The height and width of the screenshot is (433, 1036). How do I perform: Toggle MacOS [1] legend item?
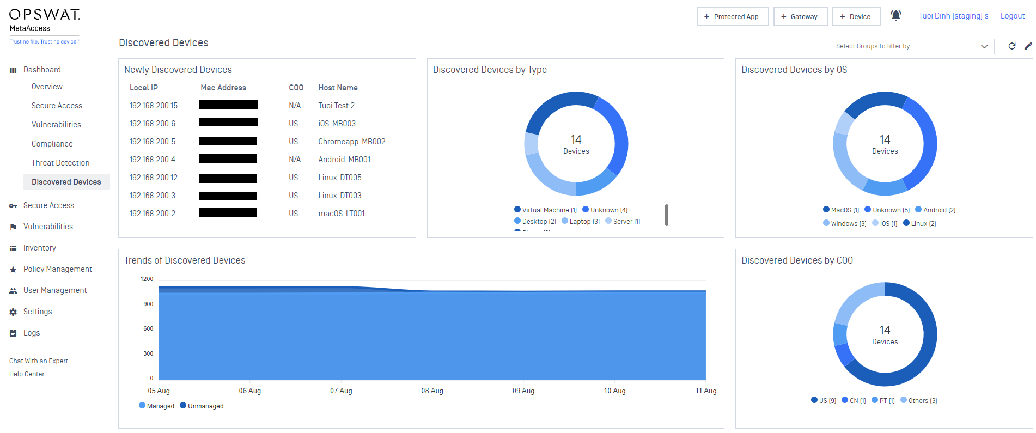click(x=841, y=210)
